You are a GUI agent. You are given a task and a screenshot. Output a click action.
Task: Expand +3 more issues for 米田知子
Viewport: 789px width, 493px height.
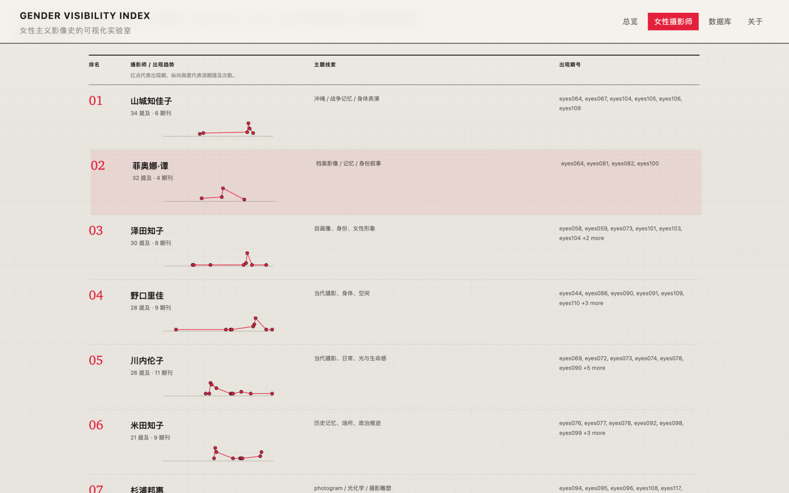click(x=594, y=433)
